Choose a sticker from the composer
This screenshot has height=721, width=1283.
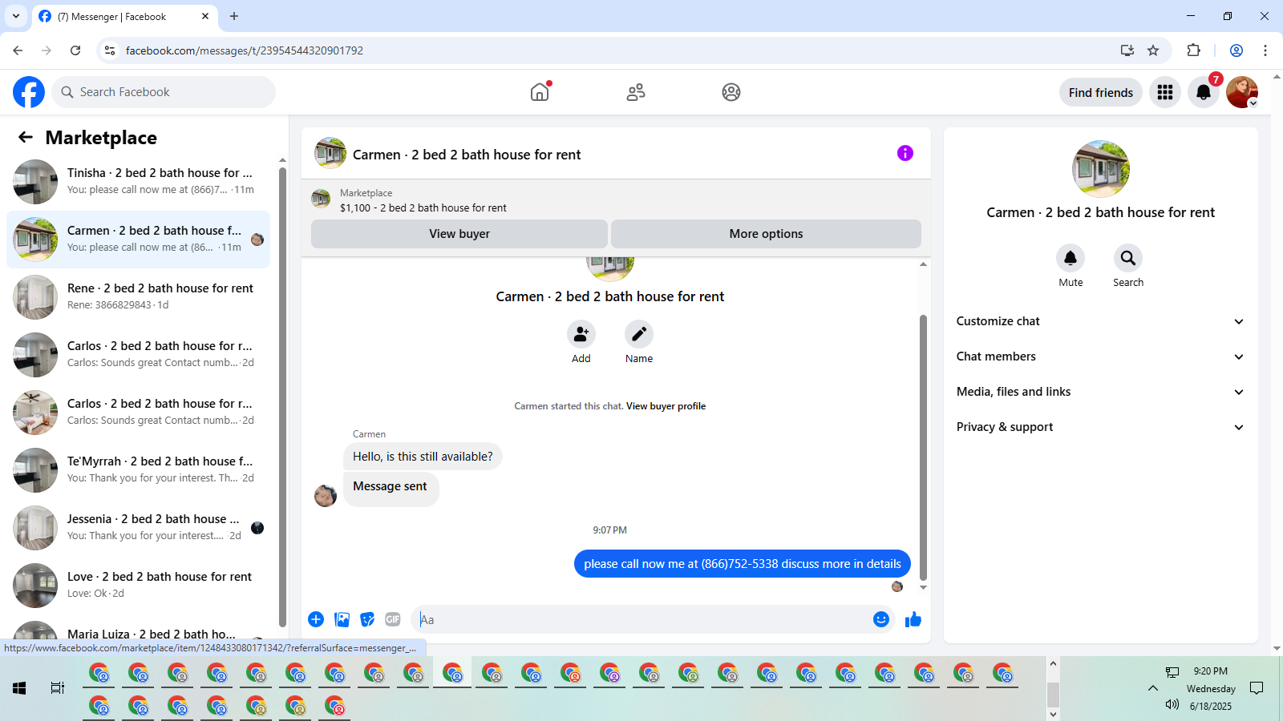tap(367, 619)
